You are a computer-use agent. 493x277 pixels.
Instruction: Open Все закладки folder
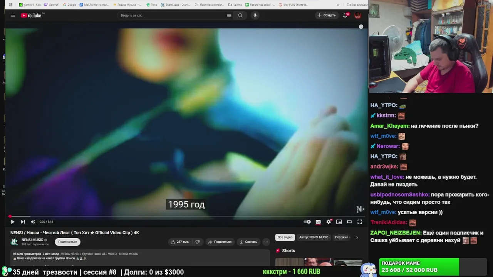pos(357,5)
